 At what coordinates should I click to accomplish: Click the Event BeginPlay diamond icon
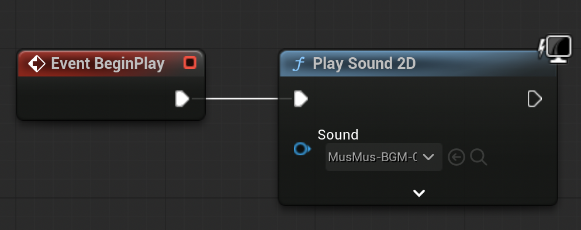pyautogui.click(x=37, y=64)
